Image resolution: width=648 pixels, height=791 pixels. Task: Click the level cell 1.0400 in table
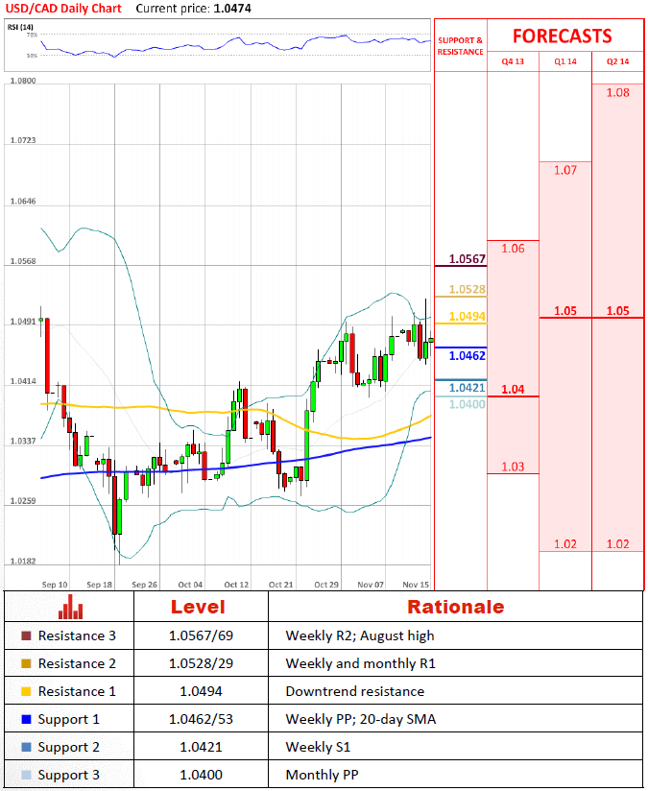(x=201, y=775)
